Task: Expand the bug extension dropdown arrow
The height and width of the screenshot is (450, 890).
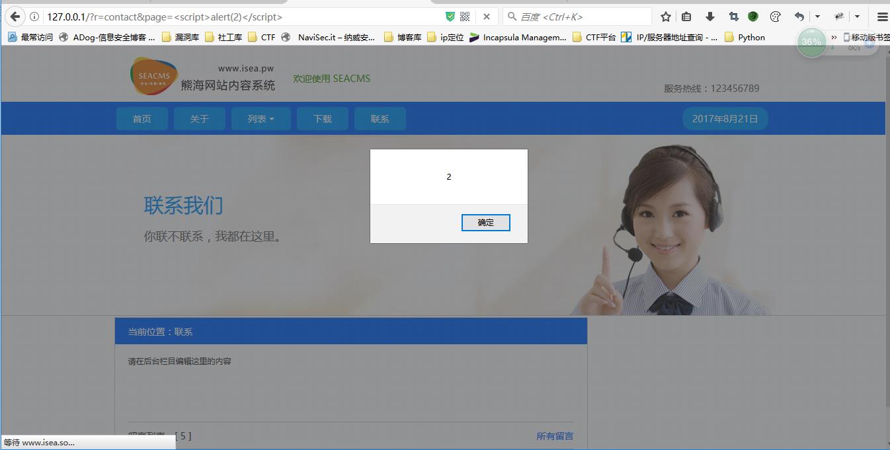Action: coord(858,17)
